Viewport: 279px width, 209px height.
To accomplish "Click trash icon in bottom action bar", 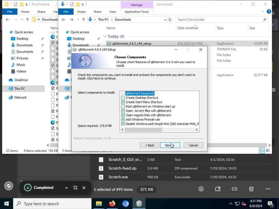I will point(251,189).
